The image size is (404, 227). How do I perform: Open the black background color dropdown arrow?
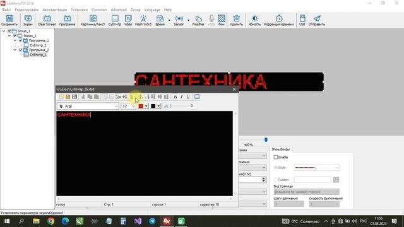tap(158, 106)
